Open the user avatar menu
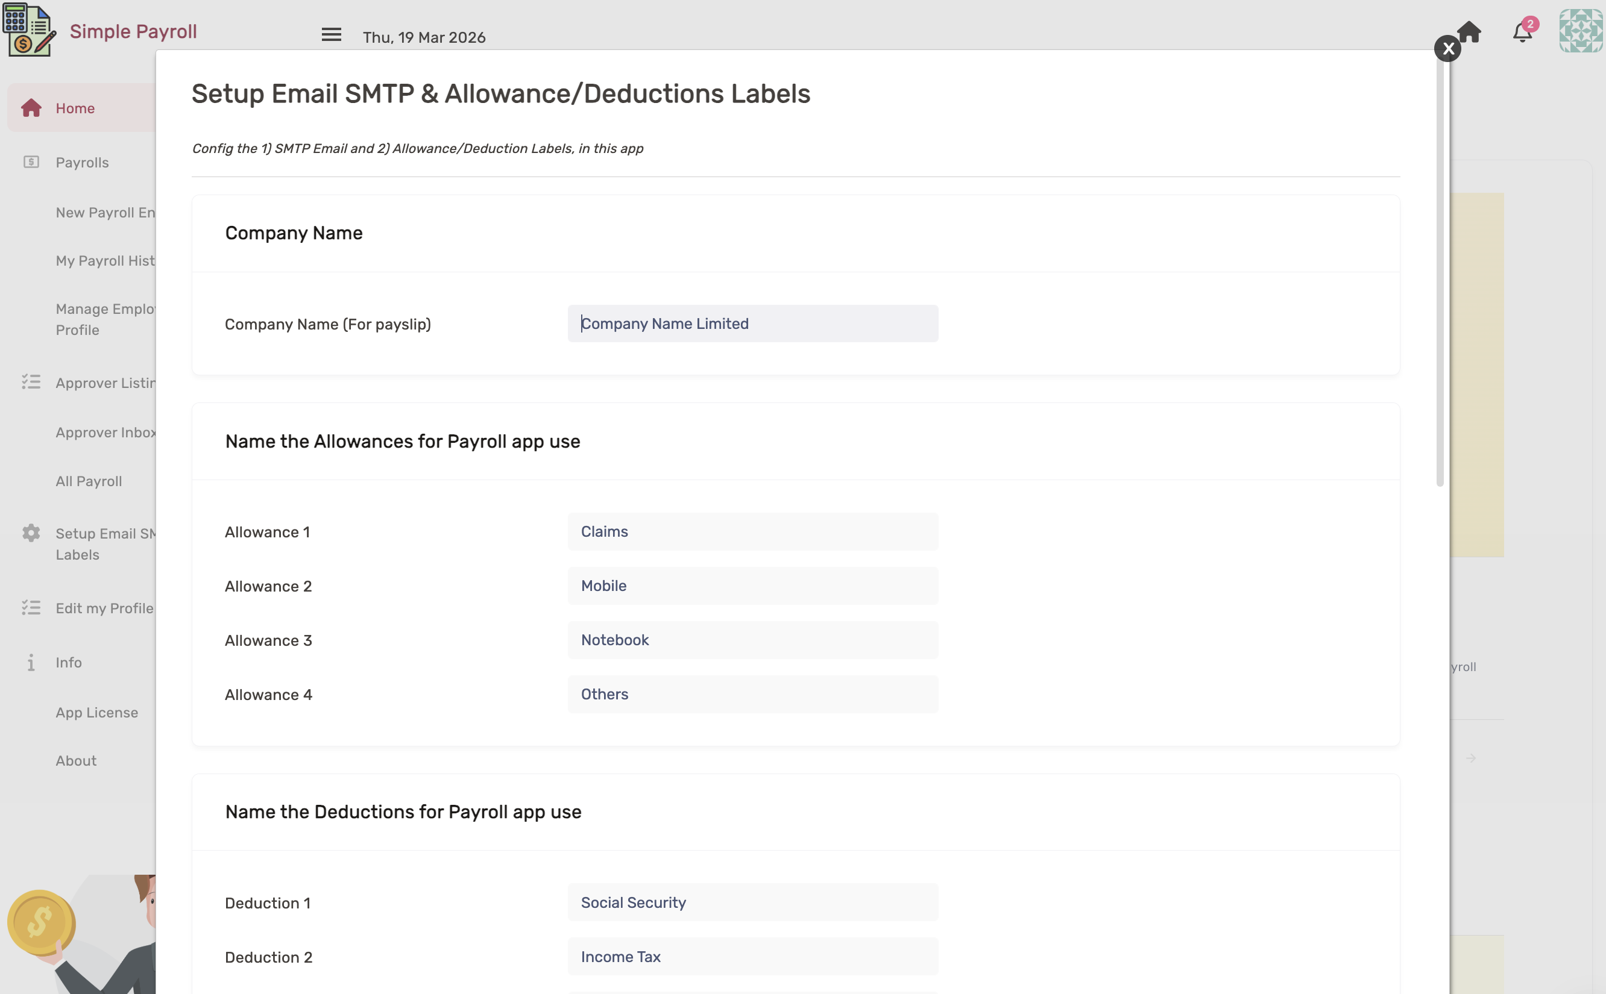Viewport: 1606px width, 994px height. click(x=1581, y=31)
